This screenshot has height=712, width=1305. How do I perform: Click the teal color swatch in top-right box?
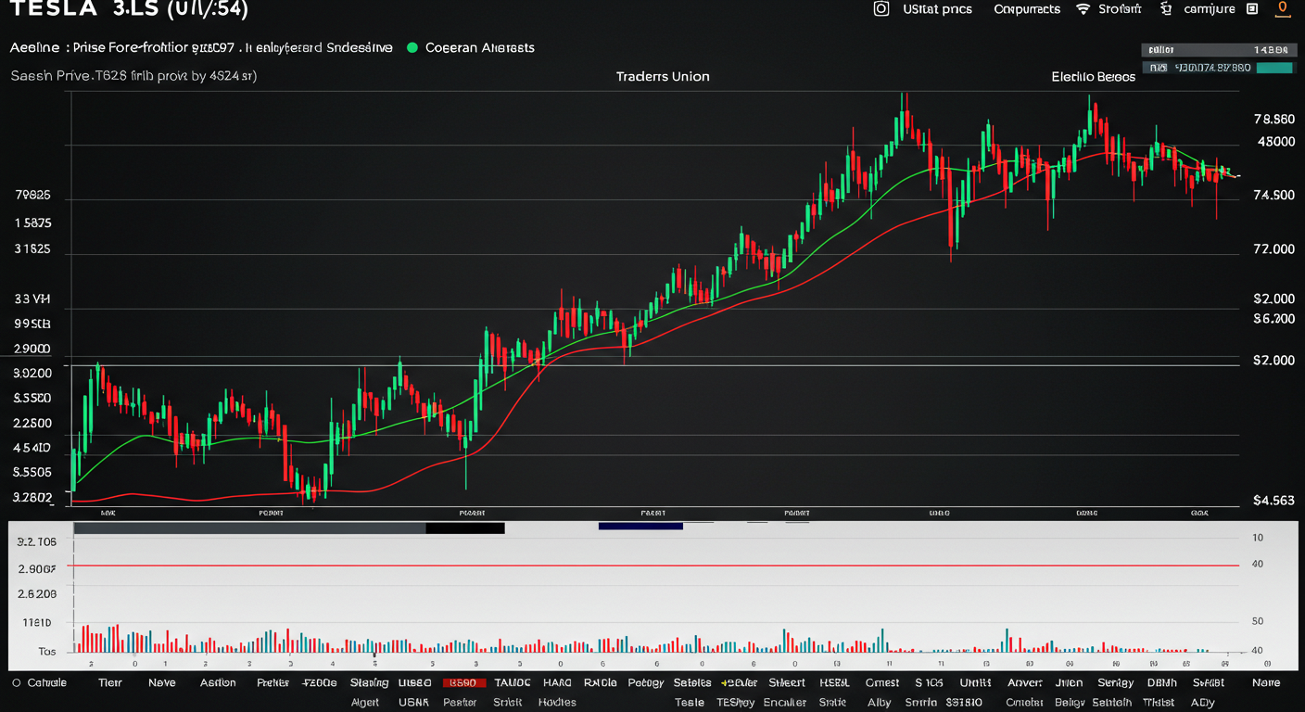[1274, 67]
